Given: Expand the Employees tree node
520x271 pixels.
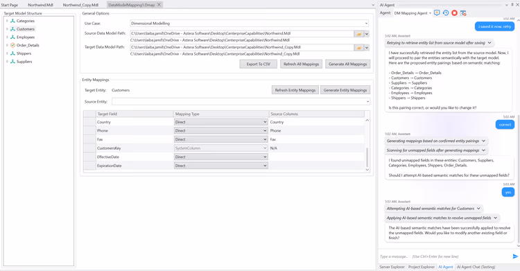Looking at the screenshot, I should (x=7, y=37).
